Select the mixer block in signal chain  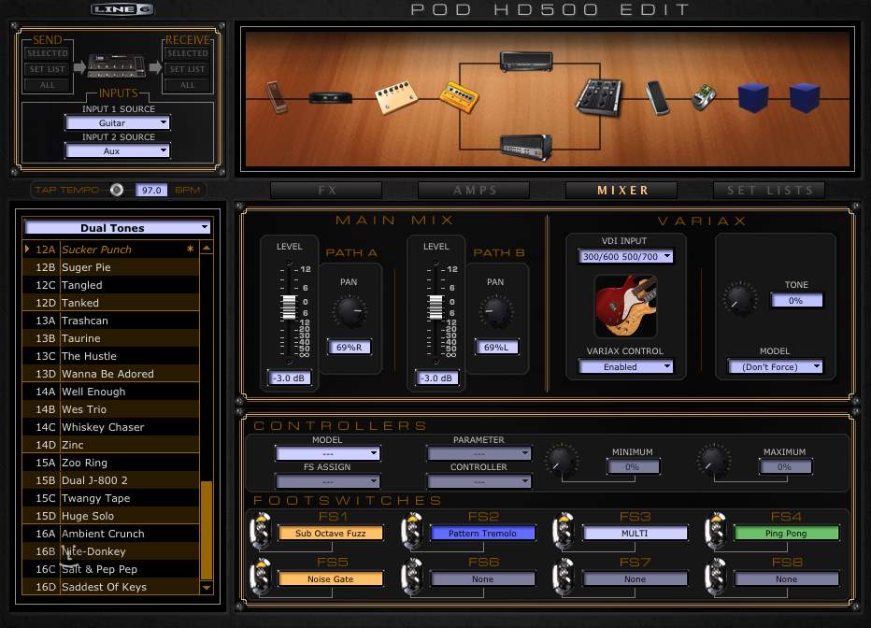[x=598, y=98]
